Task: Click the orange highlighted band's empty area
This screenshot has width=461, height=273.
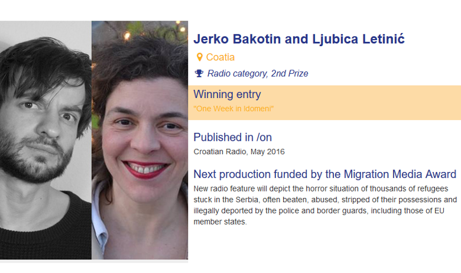Action: 378,102
